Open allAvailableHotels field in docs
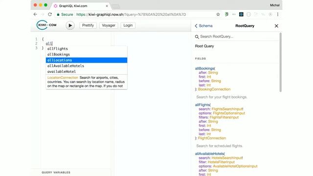The width and height of the screenshot is (313, 176). pos(209,154)
